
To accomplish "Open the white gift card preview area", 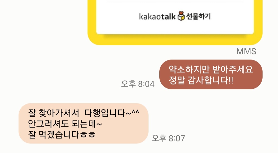I will point(175,17).
